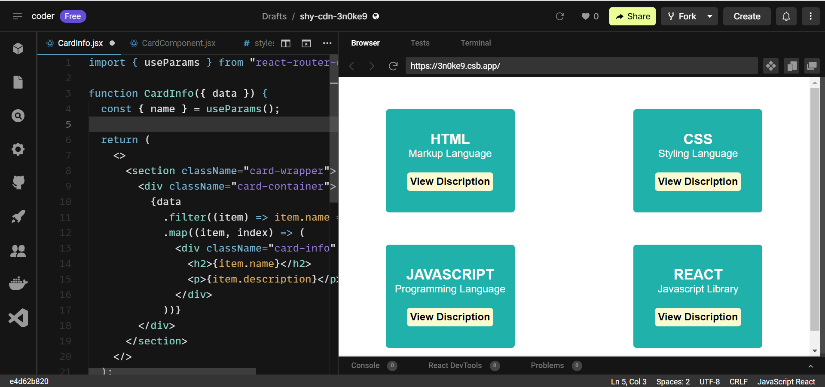Open the editor tabs more options ellipsis

click(327, 43)
